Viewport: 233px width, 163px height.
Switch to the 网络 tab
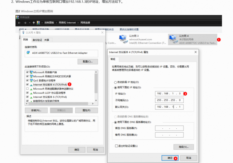tap(25, 40)
